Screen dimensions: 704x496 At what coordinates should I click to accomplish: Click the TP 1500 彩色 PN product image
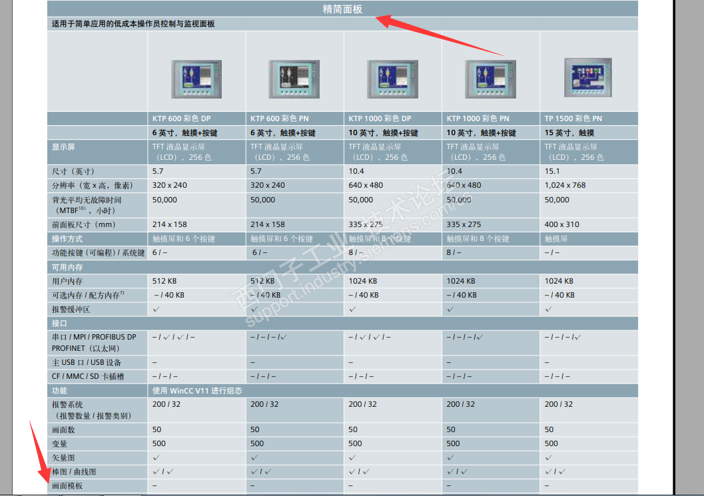[587, 77]
